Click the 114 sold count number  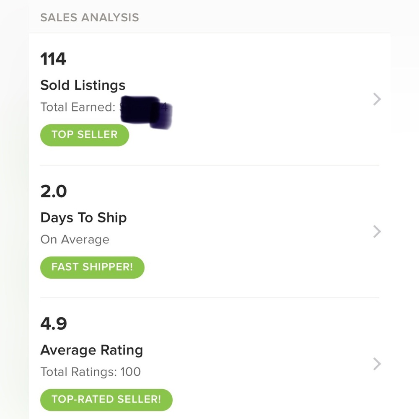[x=53, y=59]
